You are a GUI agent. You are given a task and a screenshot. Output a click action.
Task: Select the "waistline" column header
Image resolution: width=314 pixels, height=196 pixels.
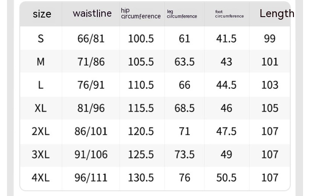click(x=92, y=14)
